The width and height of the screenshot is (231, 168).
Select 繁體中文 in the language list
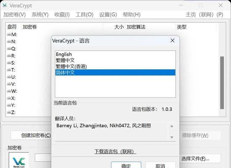point(115,60)
